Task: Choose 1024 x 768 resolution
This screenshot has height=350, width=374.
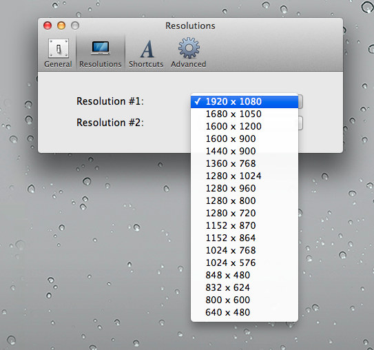Action: 245,251
